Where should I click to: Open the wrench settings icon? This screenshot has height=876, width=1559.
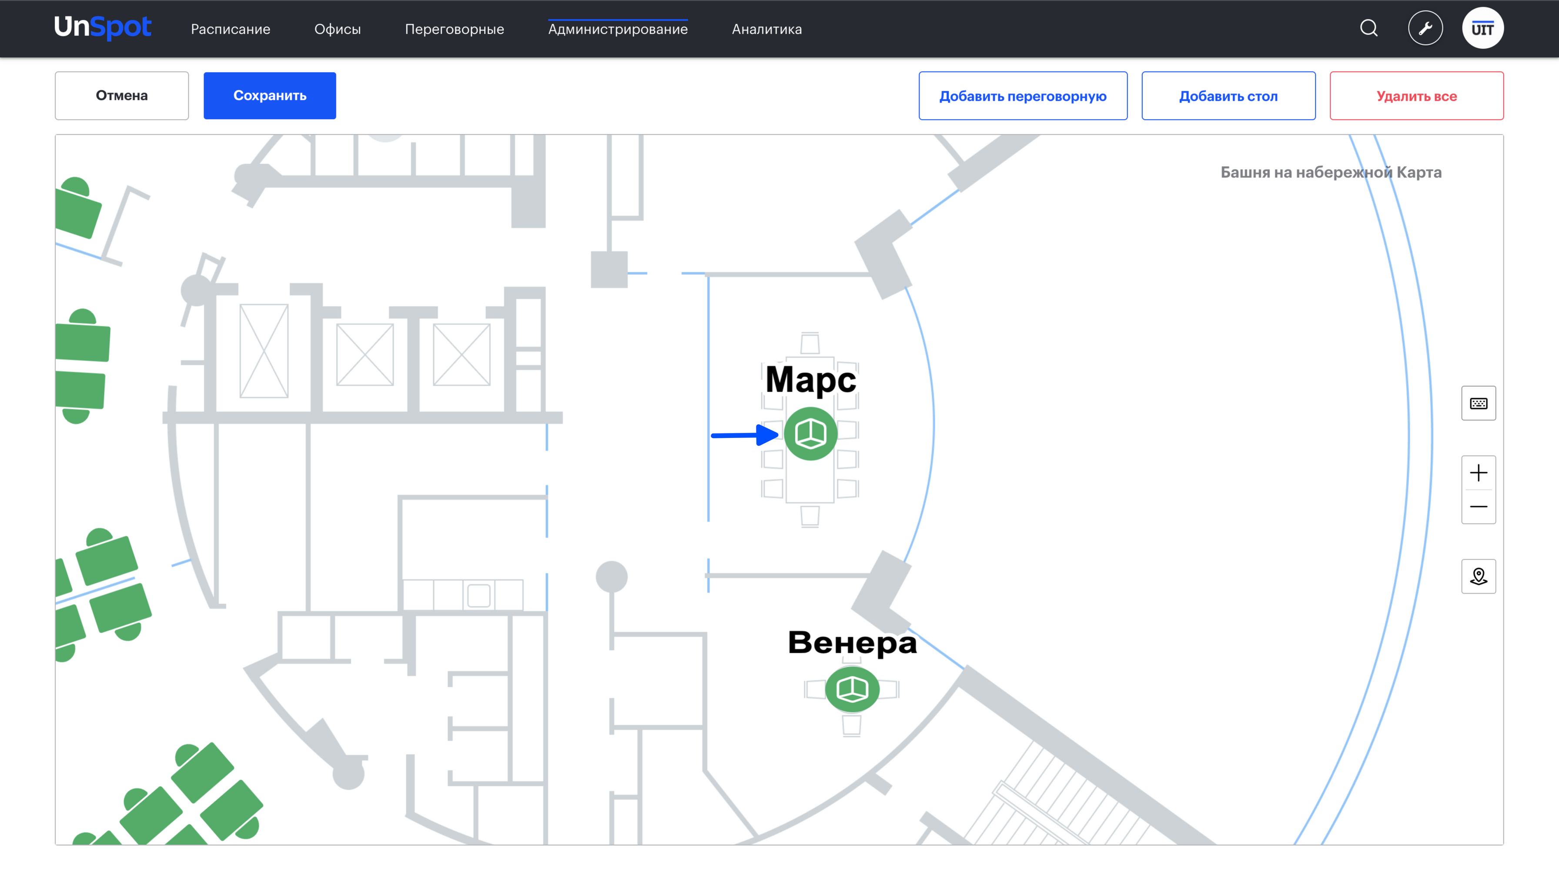pyautogui.click(x=1425, y=28)
